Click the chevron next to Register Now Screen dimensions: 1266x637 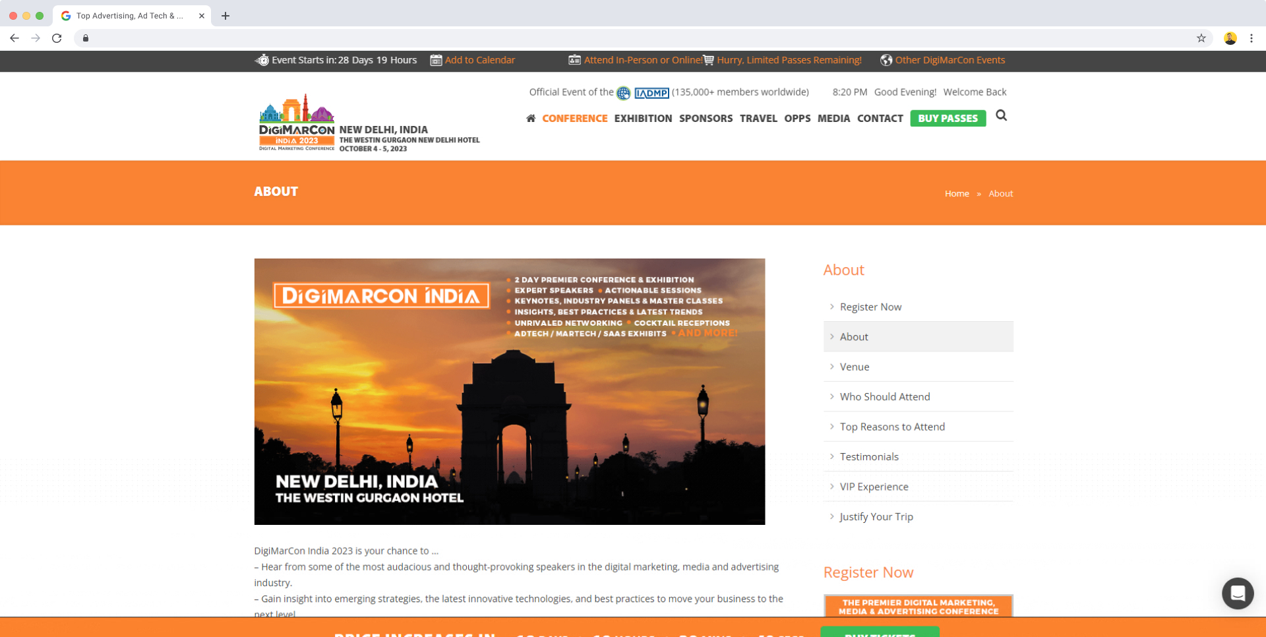(832, 307)
